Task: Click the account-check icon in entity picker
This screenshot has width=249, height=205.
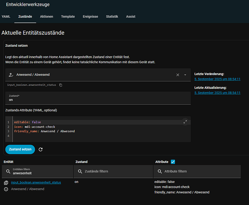Action: [x=11, y=75]
